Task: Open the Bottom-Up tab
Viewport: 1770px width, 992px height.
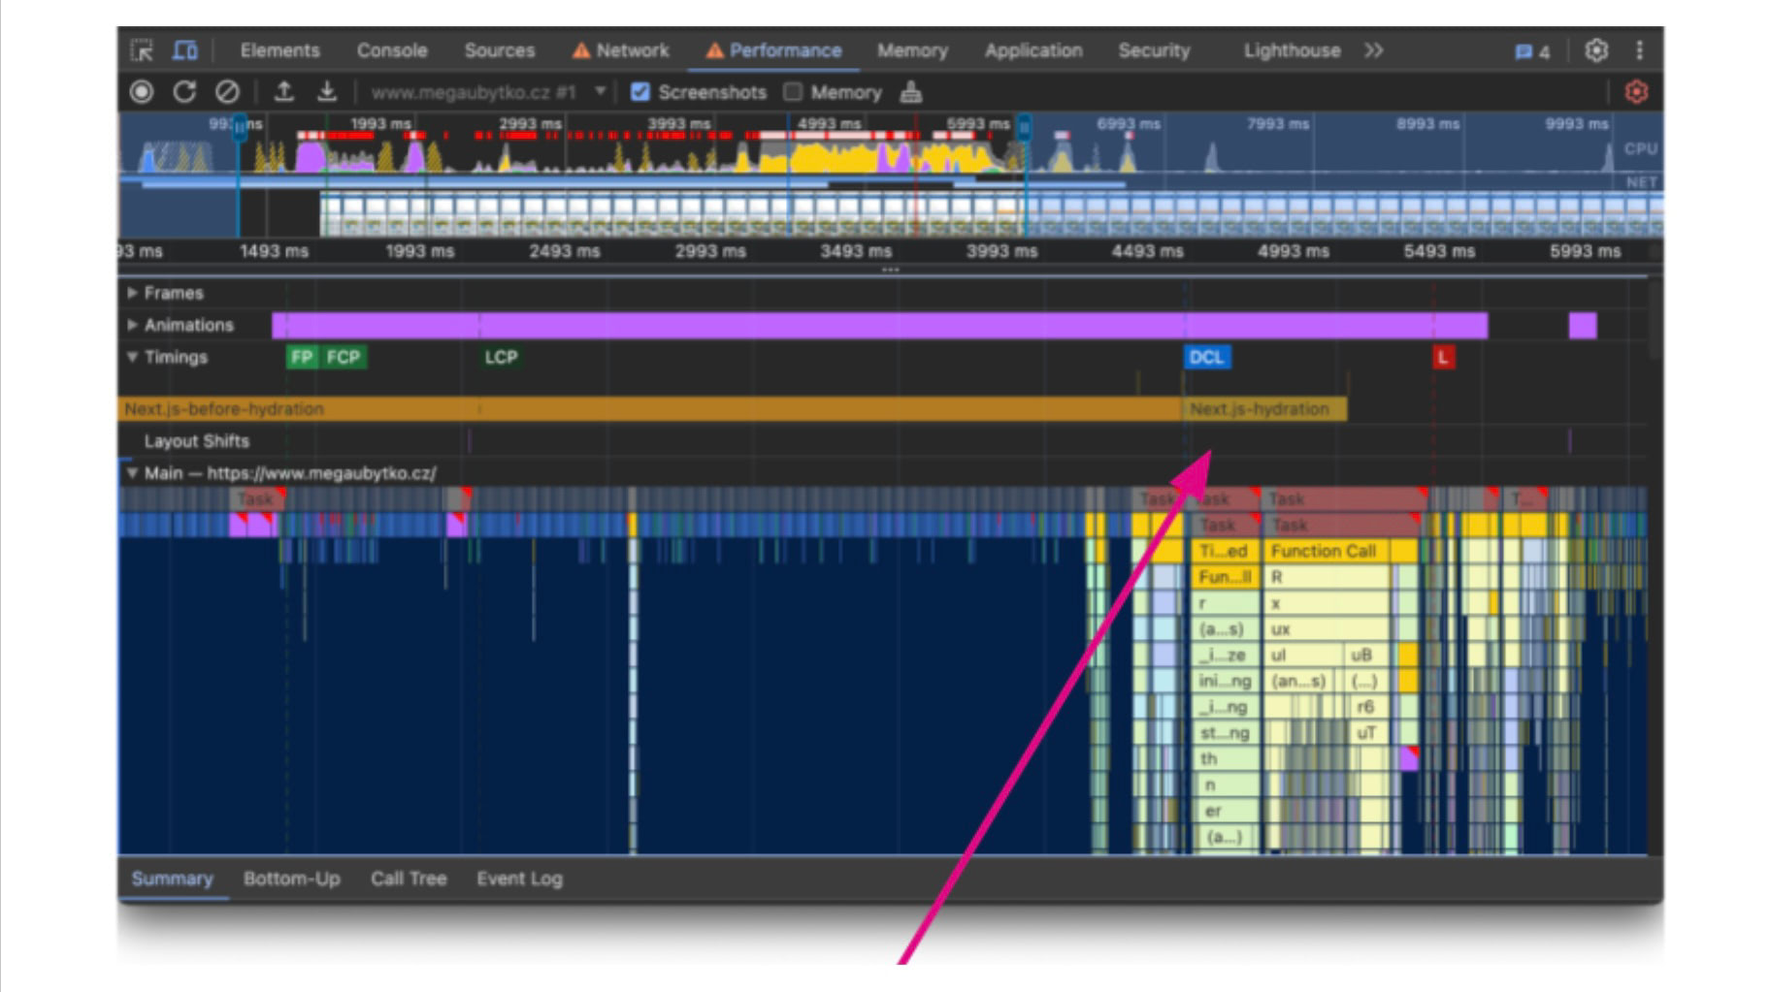Action: coord(291,879)
